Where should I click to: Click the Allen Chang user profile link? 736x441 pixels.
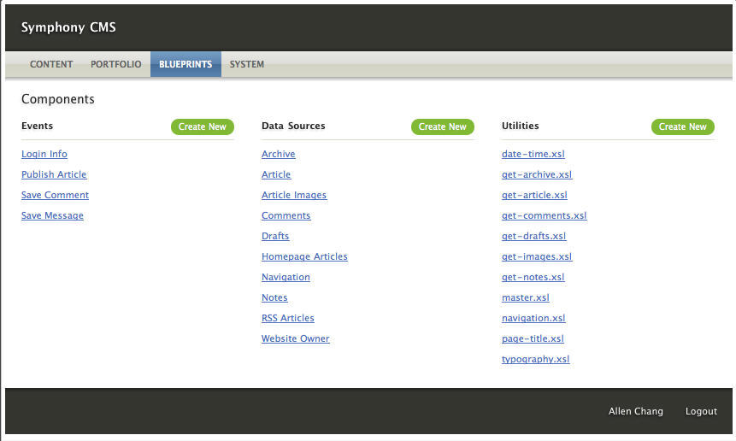(x=636, y=411)
